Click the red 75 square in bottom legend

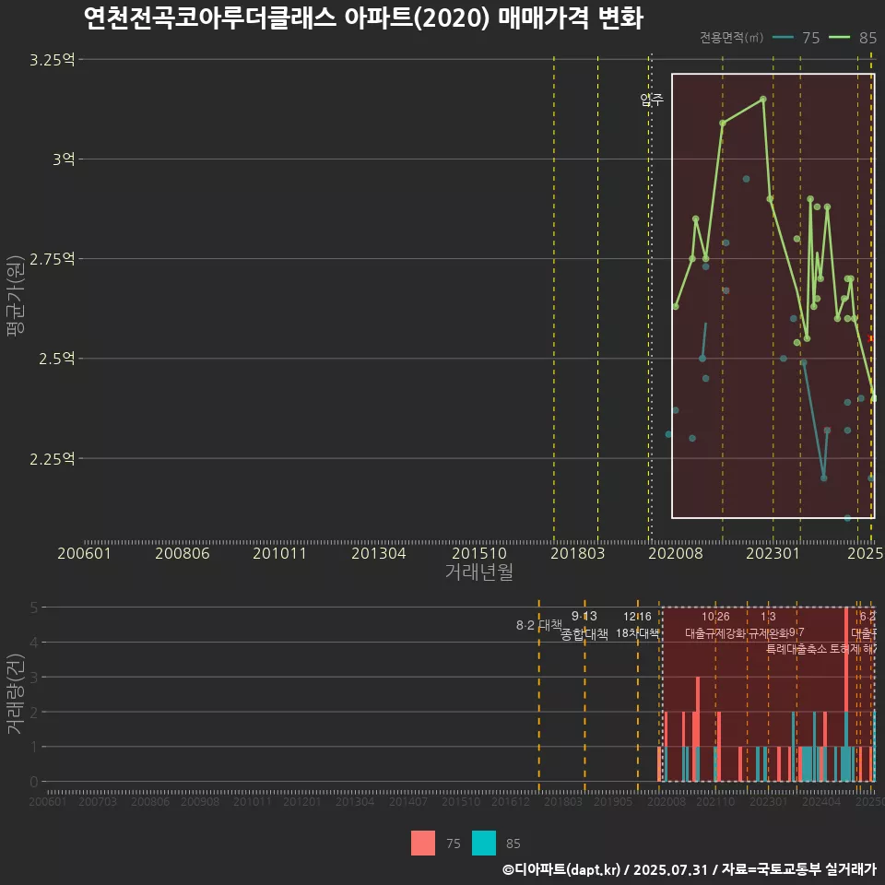click(x=423, y=843)
